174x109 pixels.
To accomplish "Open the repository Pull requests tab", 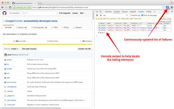I will point(39,28).
